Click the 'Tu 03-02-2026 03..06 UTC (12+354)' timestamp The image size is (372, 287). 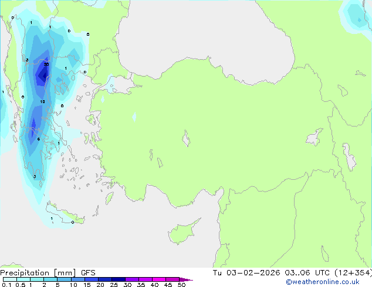292,273
